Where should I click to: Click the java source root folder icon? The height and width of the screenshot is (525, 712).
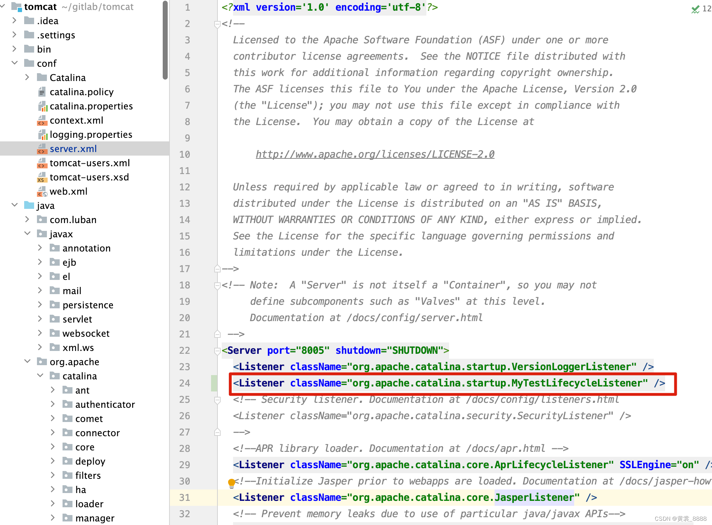click(29, 205)
